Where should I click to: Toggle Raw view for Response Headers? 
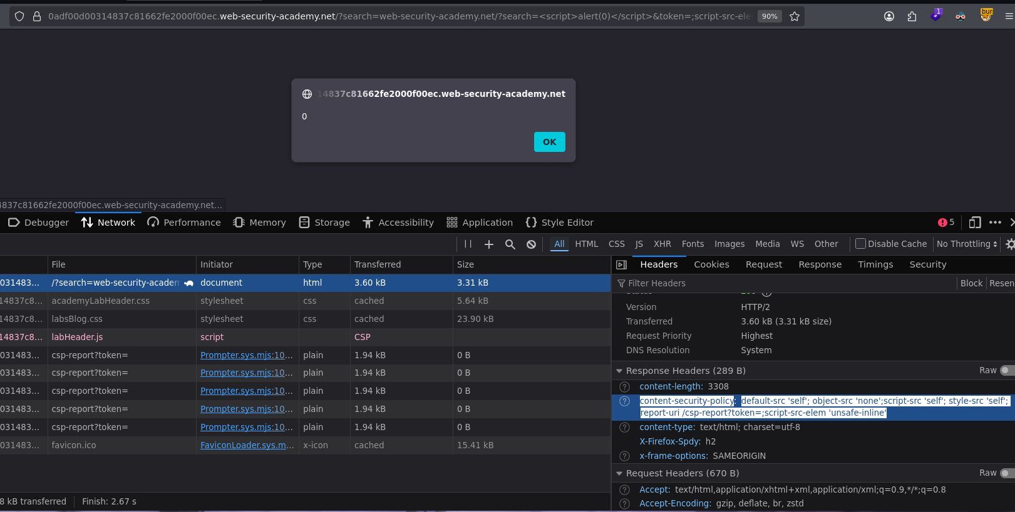click(x=1007, y=371)
